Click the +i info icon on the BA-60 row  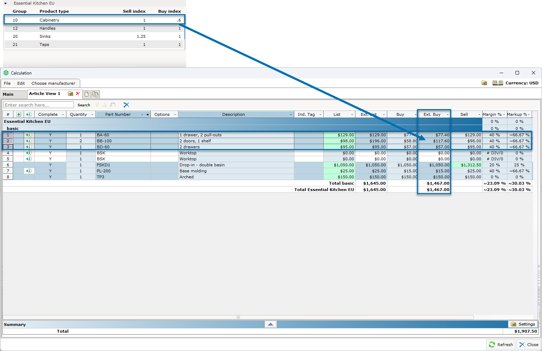pos(29,135)
